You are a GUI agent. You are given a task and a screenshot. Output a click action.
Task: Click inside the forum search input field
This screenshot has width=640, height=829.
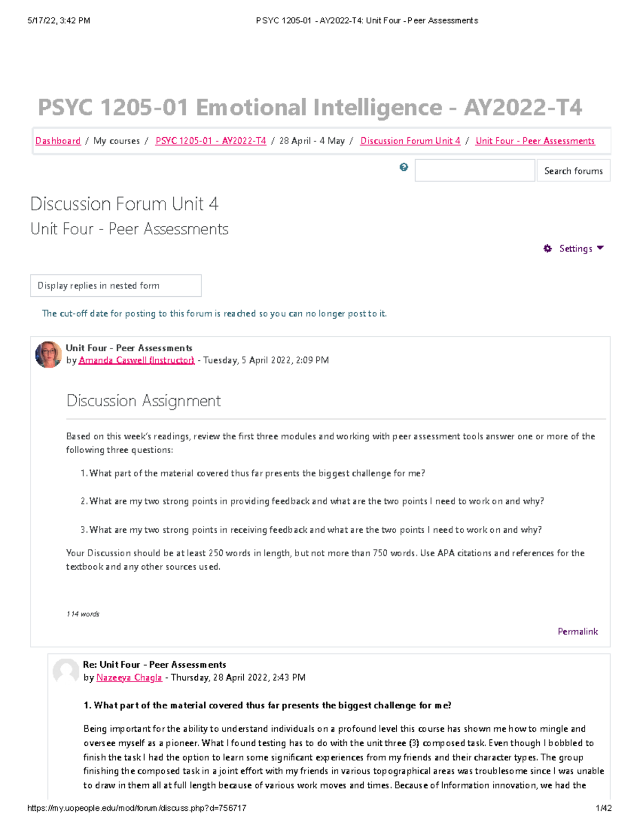pos(474,170)
